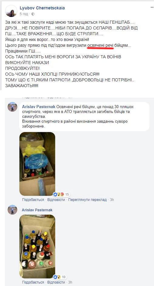Viewport: 154px width, 286px height.
Task: Reply to first comment via Відповісти
Action: 56,200
